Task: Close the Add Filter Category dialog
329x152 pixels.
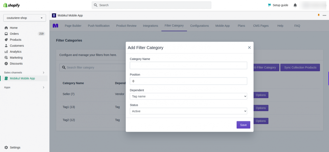Action: 249,48
